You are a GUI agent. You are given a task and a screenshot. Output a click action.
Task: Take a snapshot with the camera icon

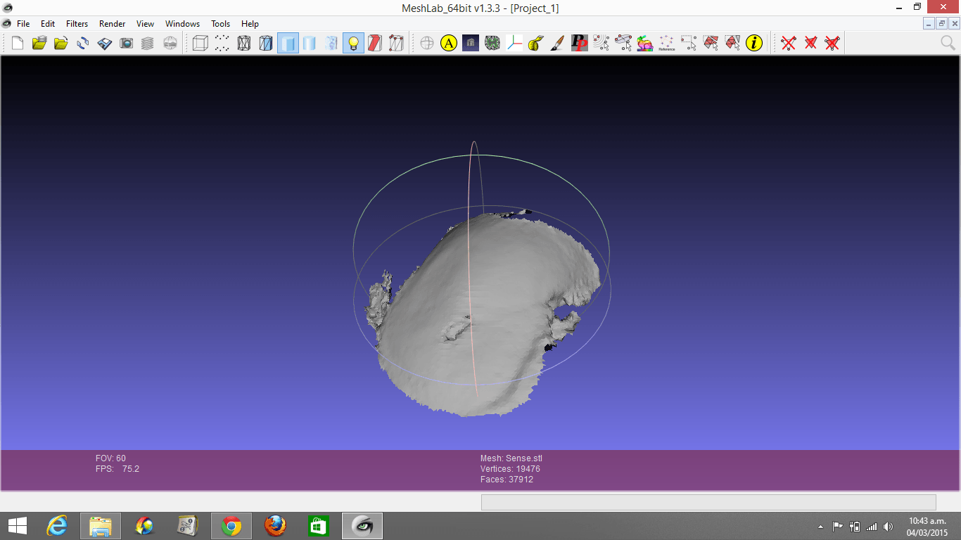tap(127, 44)
